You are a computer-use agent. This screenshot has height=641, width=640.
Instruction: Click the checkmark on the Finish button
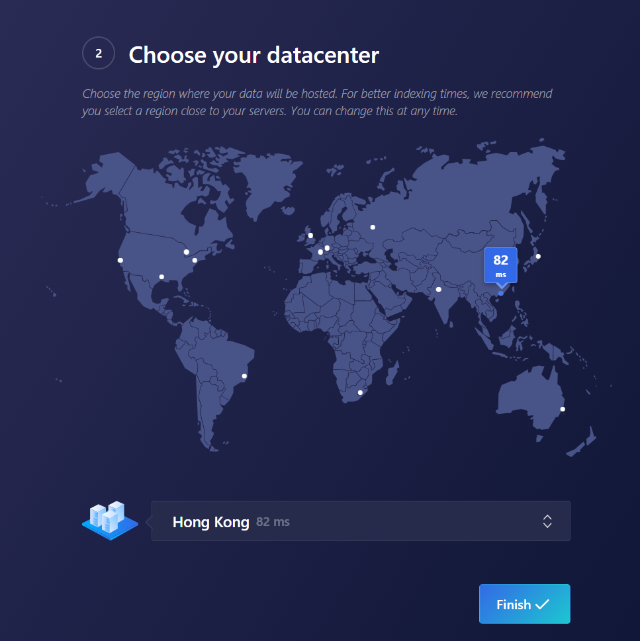point(542,604)
